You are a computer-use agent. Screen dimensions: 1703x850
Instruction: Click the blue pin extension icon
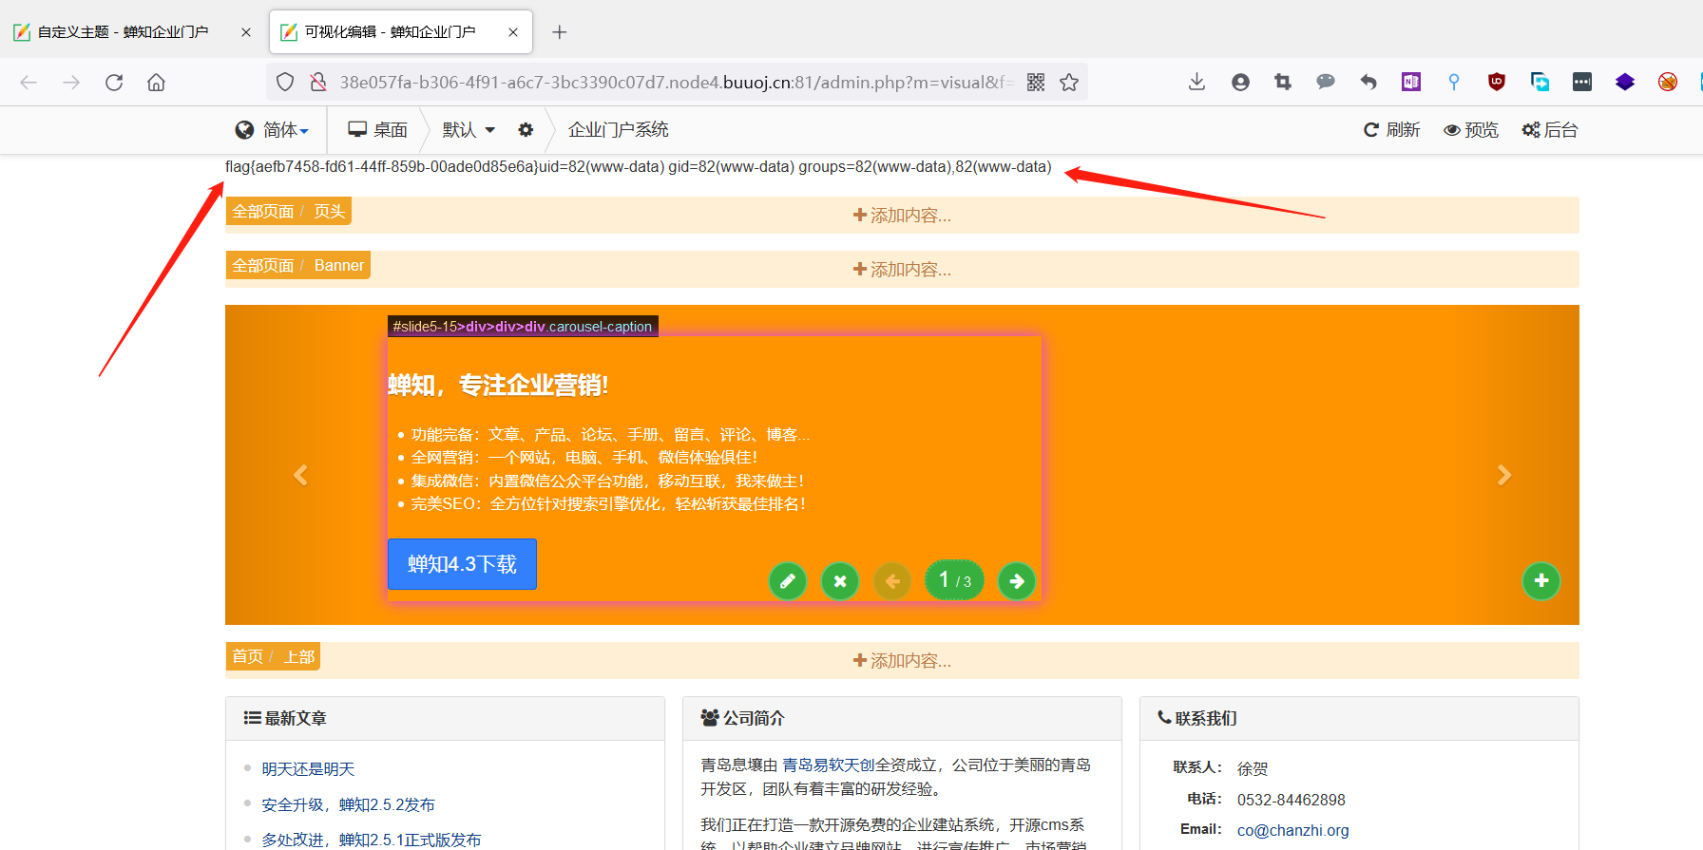1454,83
